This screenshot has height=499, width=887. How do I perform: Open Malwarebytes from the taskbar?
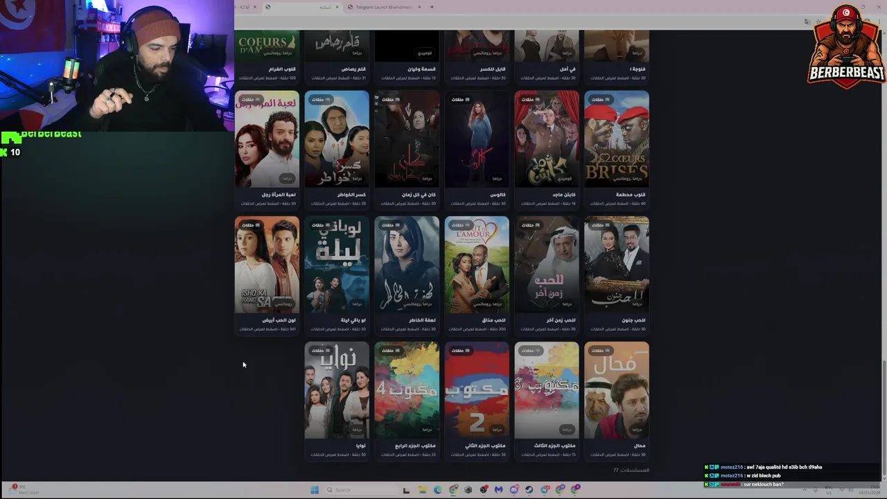pos(499,490)
